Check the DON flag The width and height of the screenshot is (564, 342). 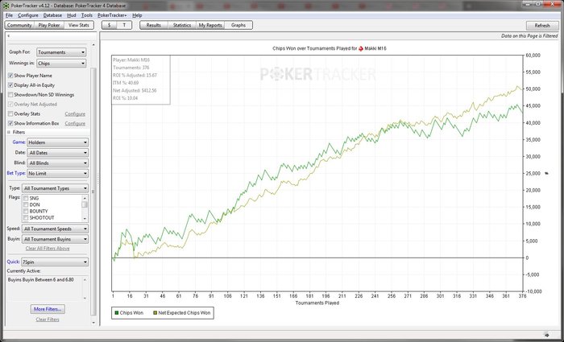26,204
